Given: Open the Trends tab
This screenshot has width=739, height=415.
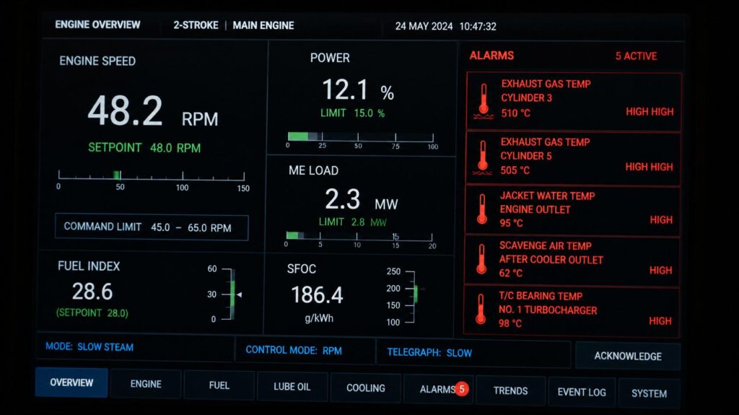Looking at the screenshot, I should point(510,390).
